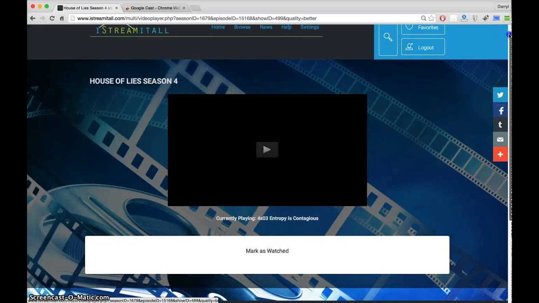Close the Google Cast tab
This screenshot has width=539, height=303.
[x=184, y=8]
